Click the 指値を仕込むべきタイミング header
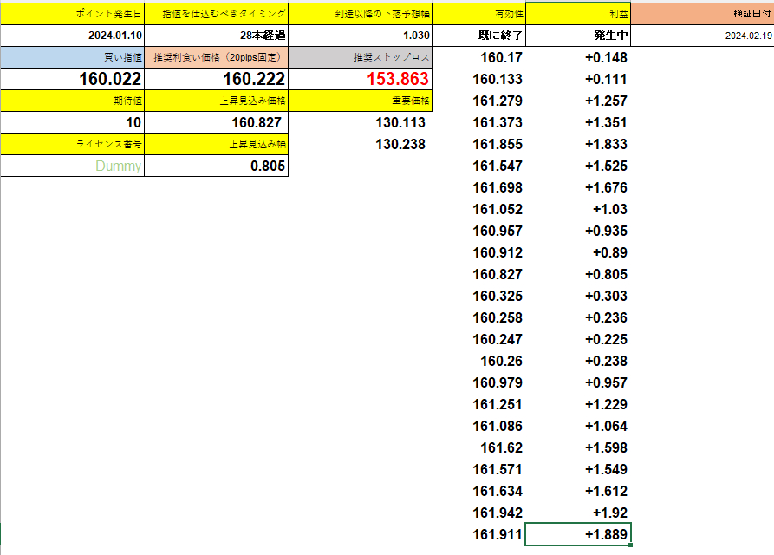 [216, 14]
